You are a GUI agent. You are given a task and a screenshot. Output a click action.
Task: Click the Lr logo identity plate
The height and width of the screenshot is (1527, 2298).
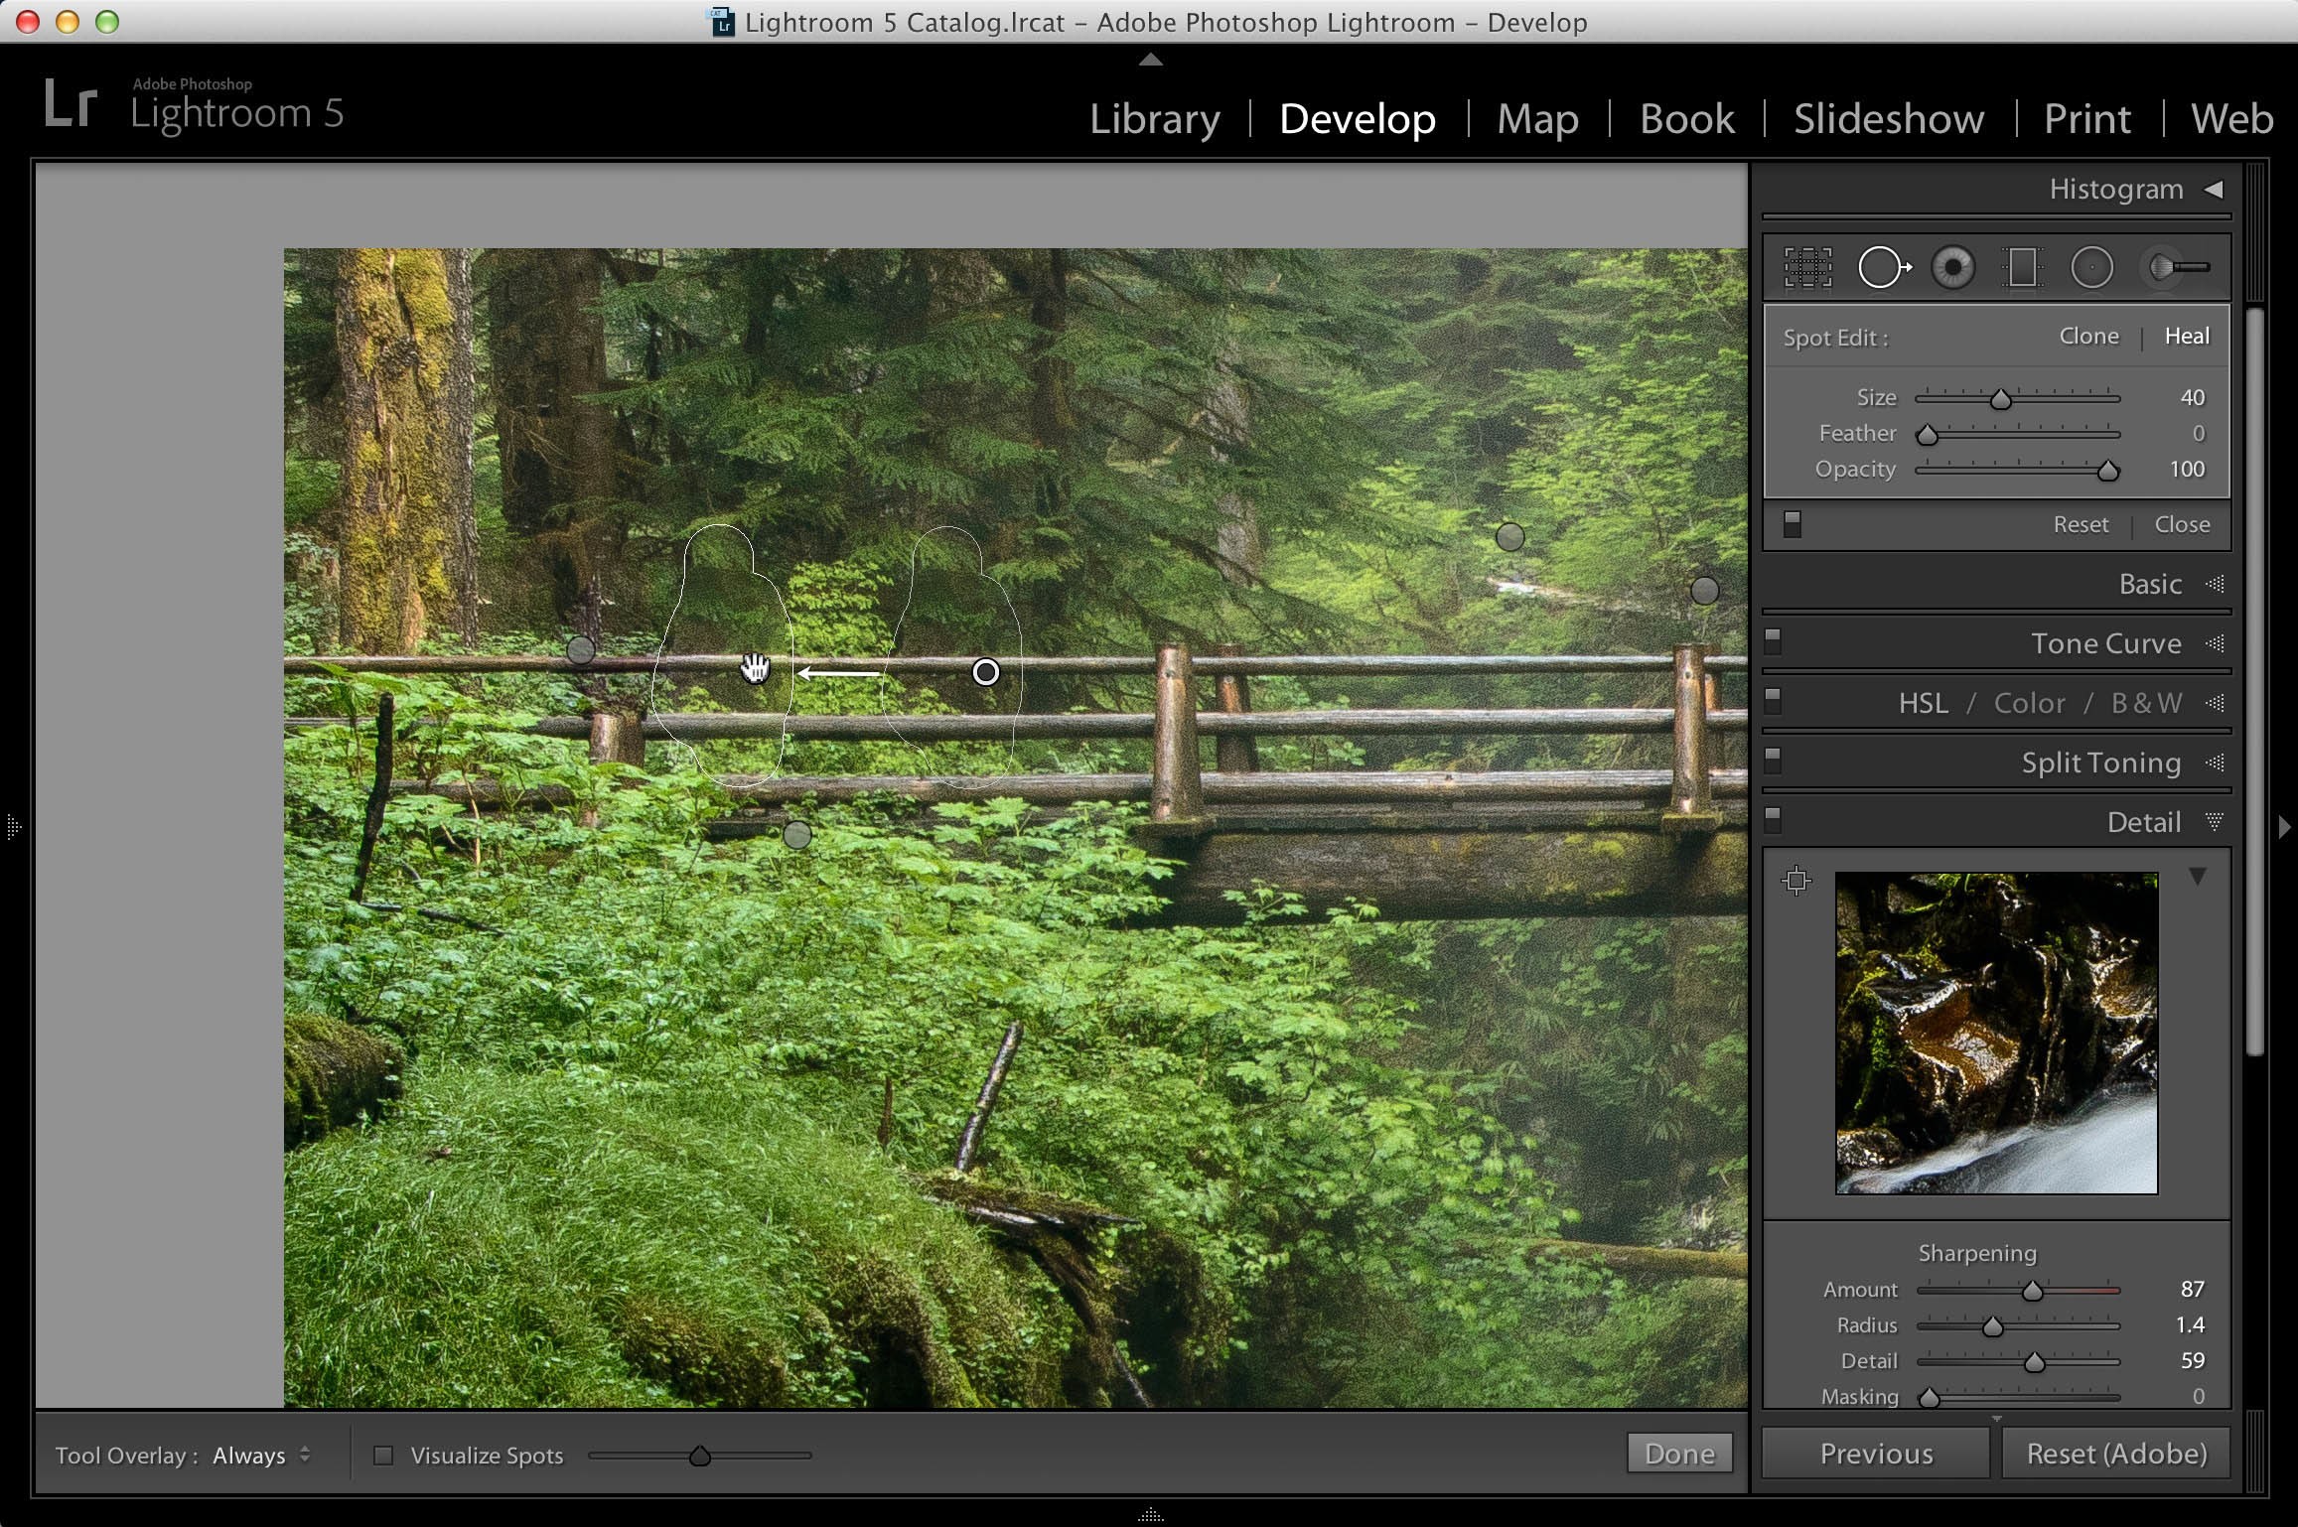(x=71, y=105)
